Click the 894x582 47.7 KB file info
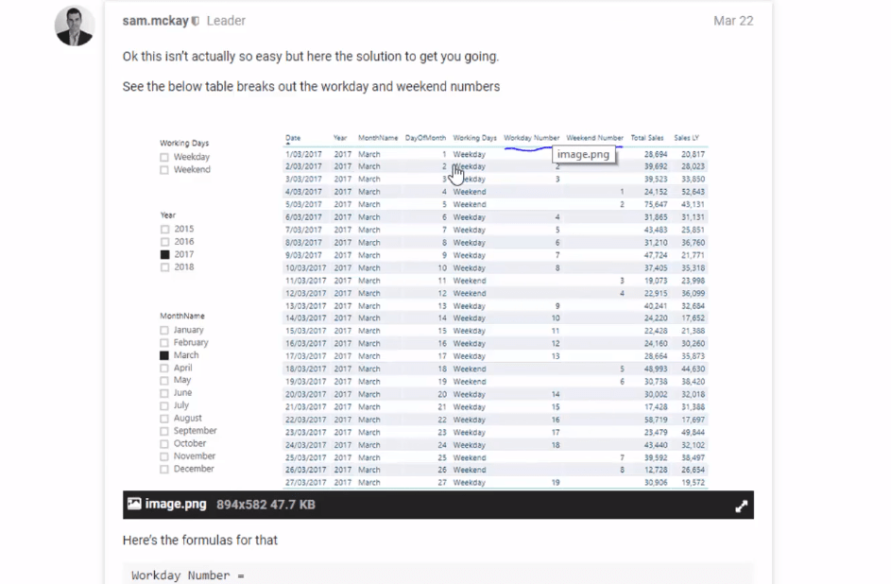This screenshot has height=584, width=891. click(x=266, y=505)
